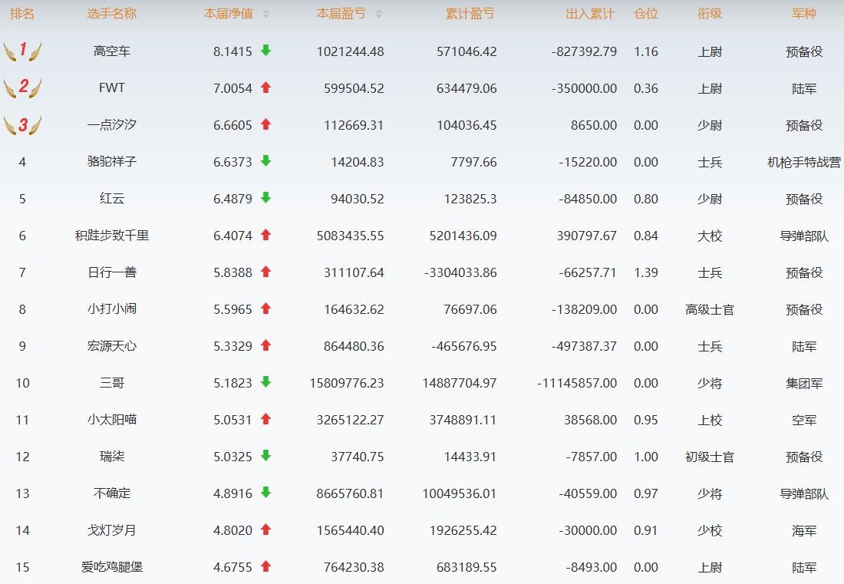Click the rank 3 gold wings badge
844x584 pixels.
[x=22, y=124]
